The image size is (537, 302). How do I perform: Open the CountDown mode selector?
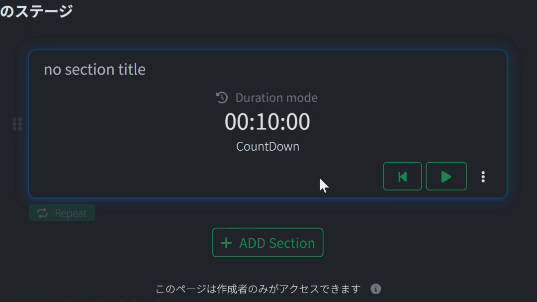tap(268, 146)
